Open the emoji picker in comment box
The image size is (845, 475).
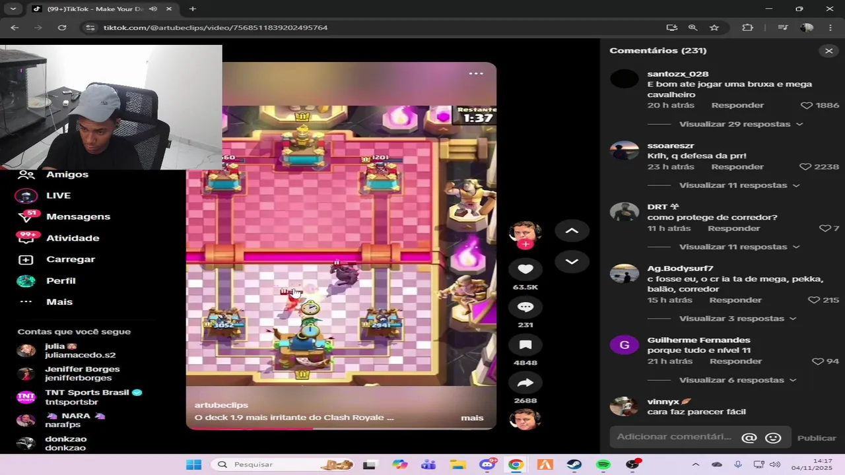click(x=773, y=437)
